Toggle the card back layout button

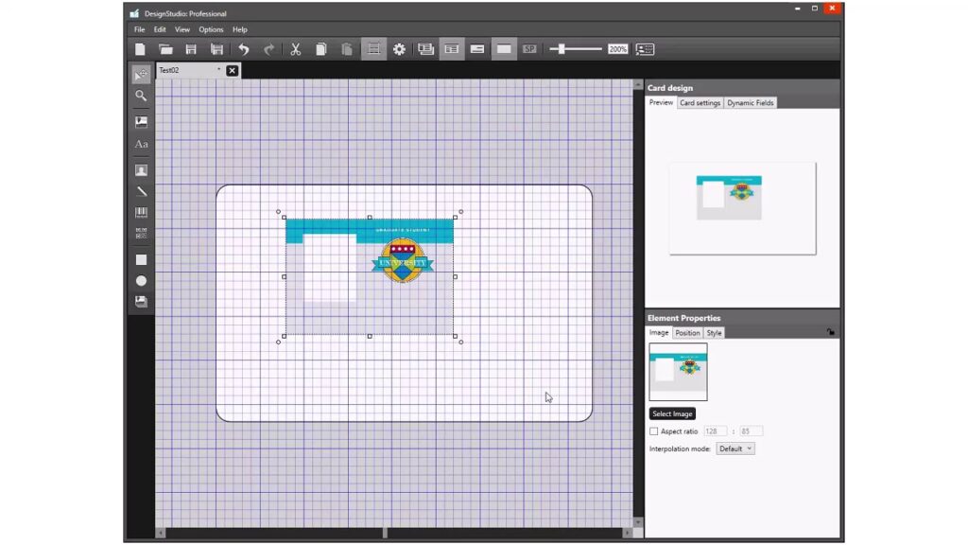(477, 49)
